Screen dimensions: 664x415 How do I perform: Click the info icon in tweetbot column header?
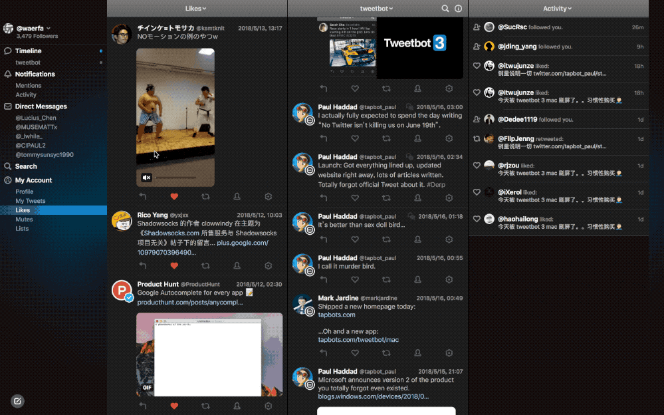458,9
